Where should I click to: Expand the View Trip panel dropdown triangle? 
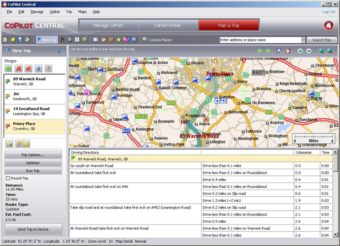[59, 51]
